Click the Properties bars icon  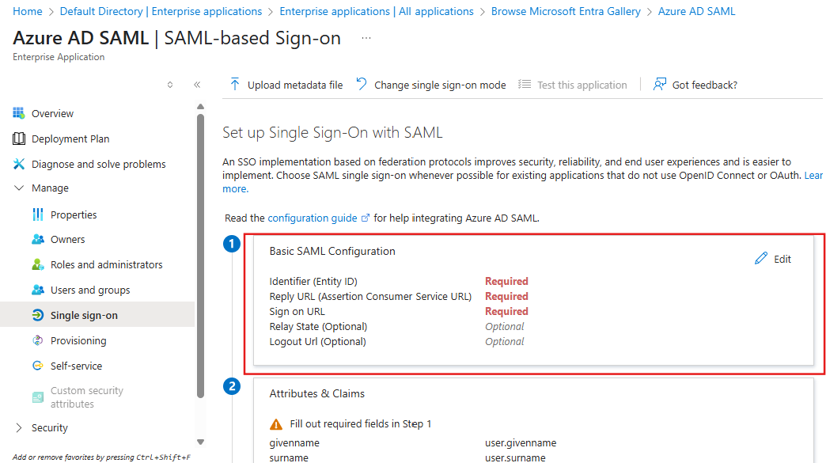[x=37, y=214]
